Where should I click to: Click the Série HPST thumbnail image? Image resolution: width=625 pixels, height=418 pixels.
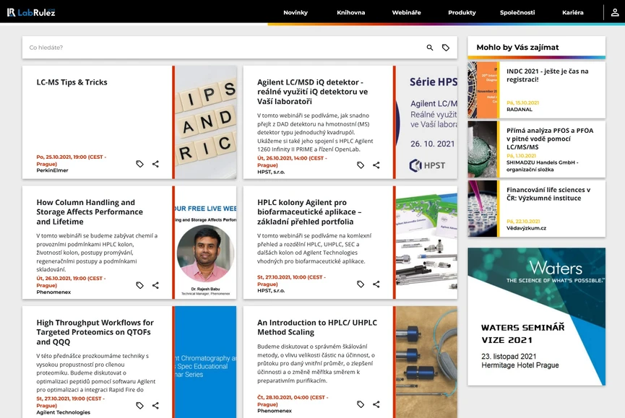point(426,122)
